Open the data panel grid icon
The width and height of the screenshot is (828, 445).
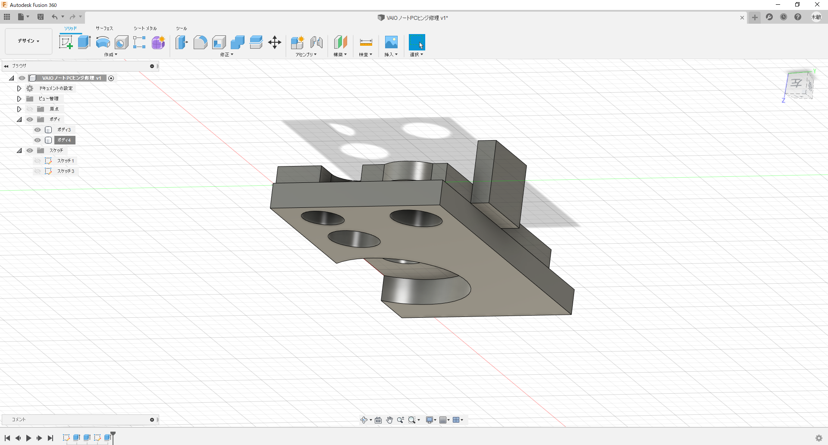7,17
